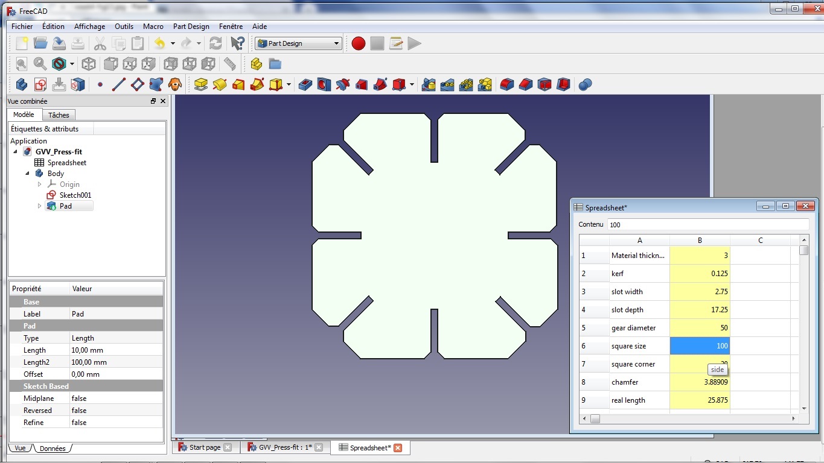Click the Refresh recompute icon
The image size is (824, 463).
216,43
